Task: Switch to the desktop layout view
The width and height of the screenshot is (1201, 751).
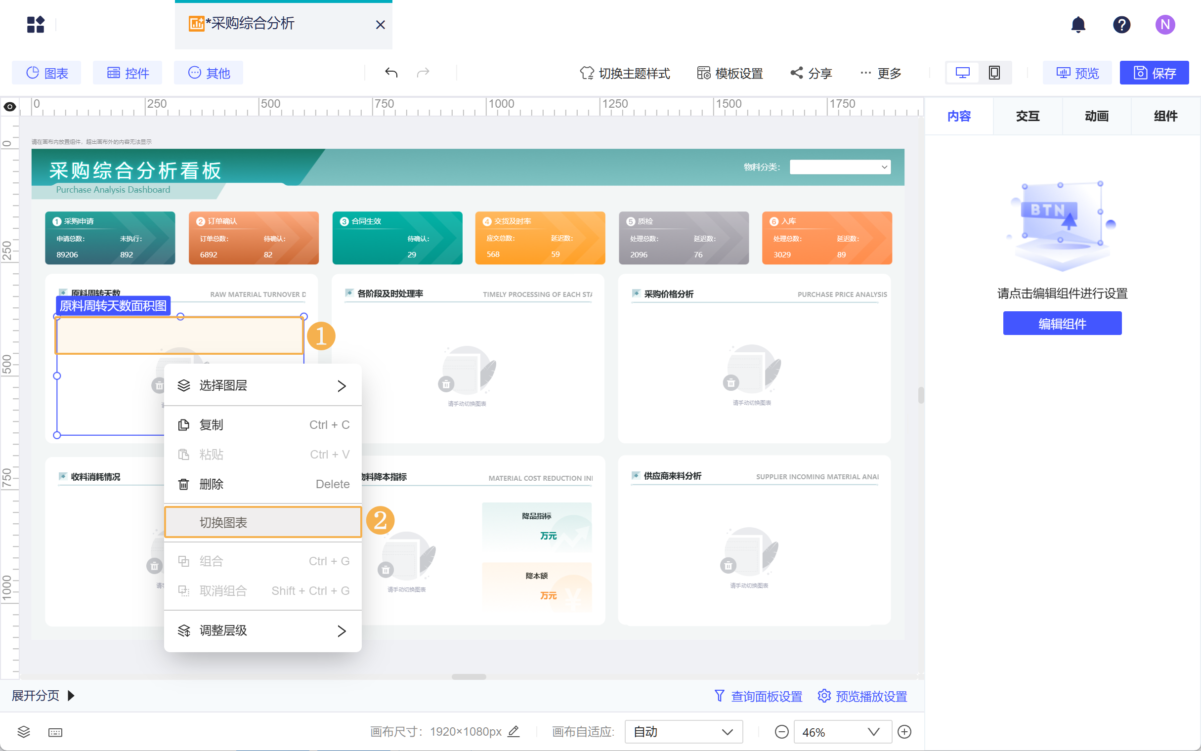Action: pos(962,73)
